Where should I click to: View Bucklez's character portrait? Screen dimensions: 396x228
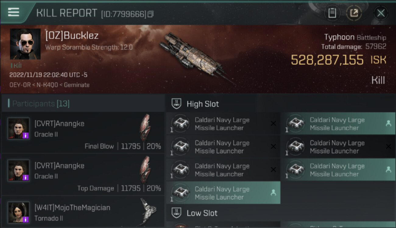[x=25, y=44]
